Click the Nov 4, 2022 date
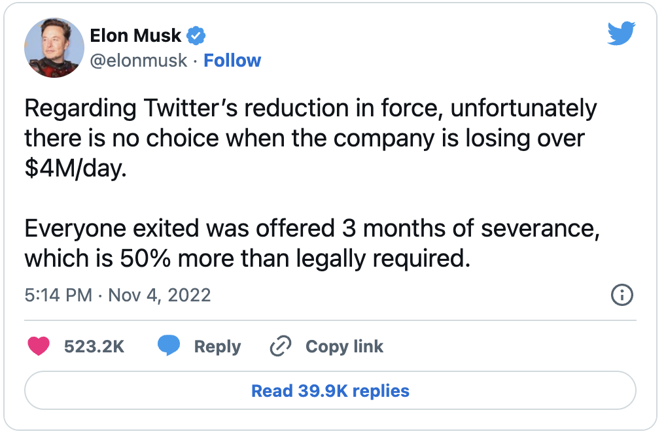The image size is (666, 438). click(160, 295)
